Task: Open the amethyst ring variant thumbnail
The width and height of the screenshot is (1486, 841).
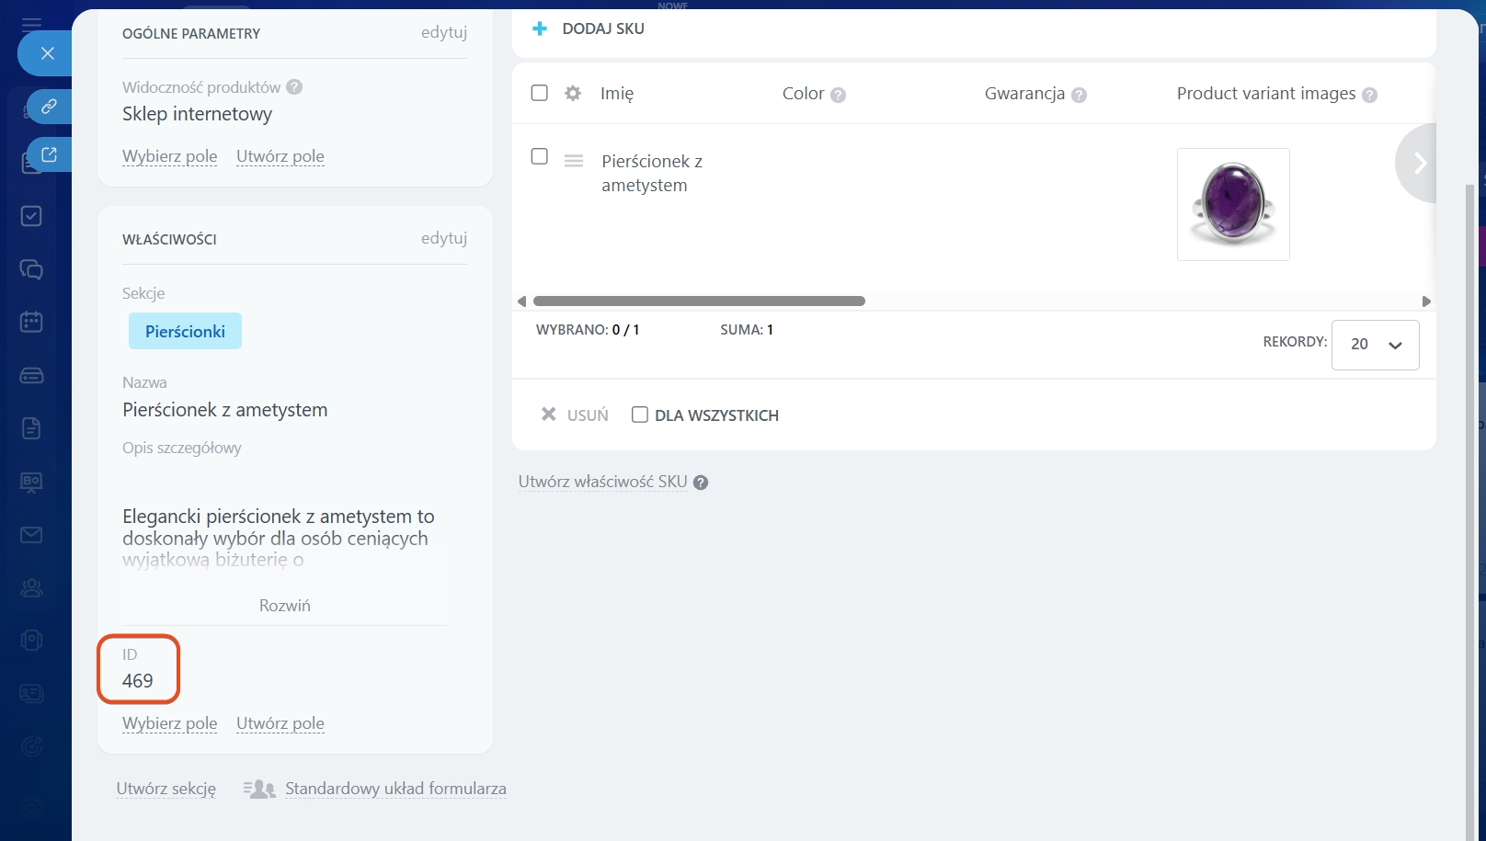Action: click(1232, 204)
